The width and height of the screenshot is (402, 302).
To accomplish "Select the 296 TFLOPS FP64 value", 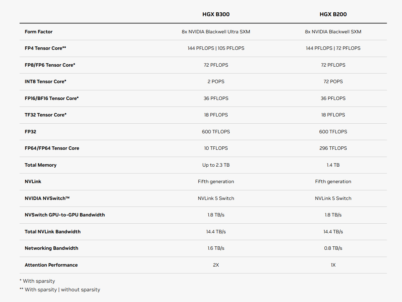I will click(x=333, y=148).
